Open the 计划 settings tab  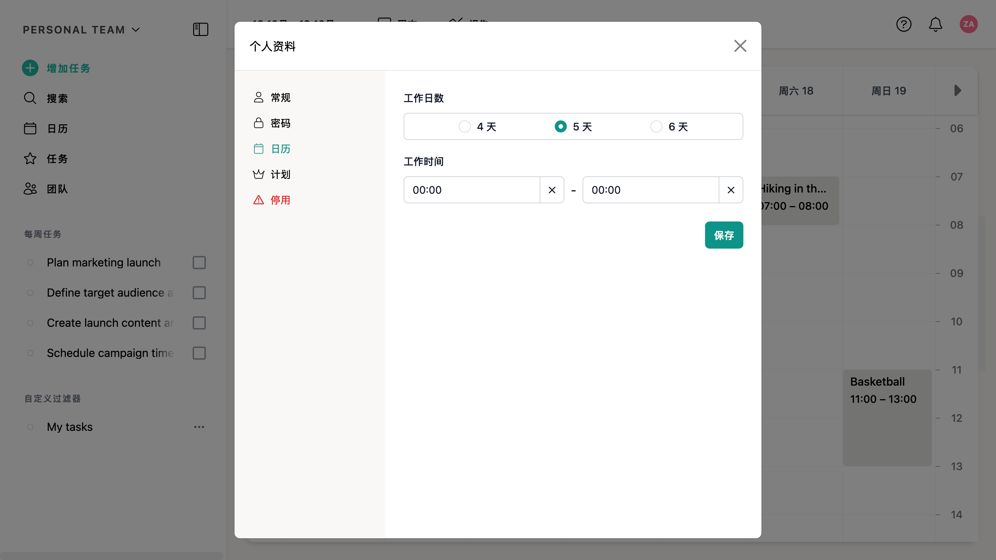point(280,174)
